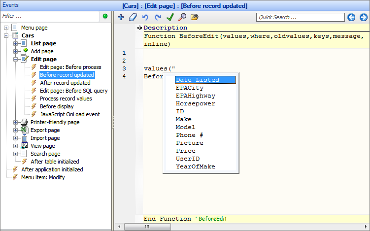Click the Add event plus icon
The width and height of the screenshot is (370, 231).
[121, 17]
